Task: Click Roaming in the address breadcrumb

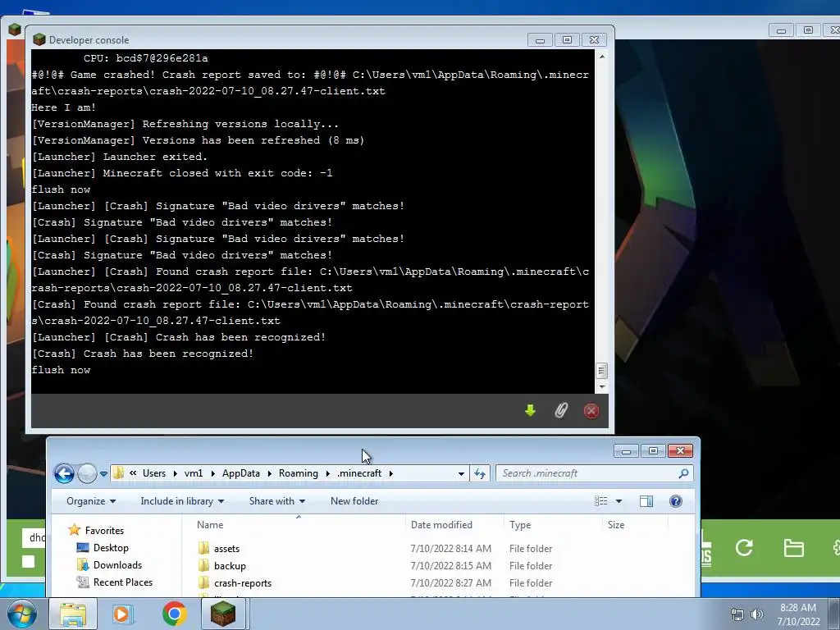Action: 298,473
